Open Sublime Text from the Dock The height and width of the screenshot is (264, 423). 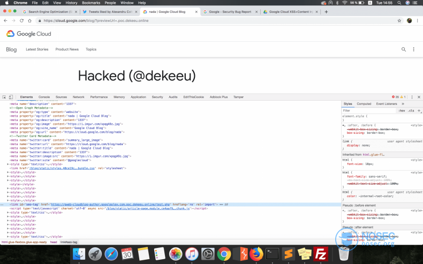coord(289,254)
